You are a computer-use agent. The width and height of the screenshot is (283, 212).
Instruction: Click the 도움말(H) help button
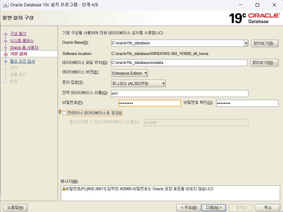[x=15, y=207]
